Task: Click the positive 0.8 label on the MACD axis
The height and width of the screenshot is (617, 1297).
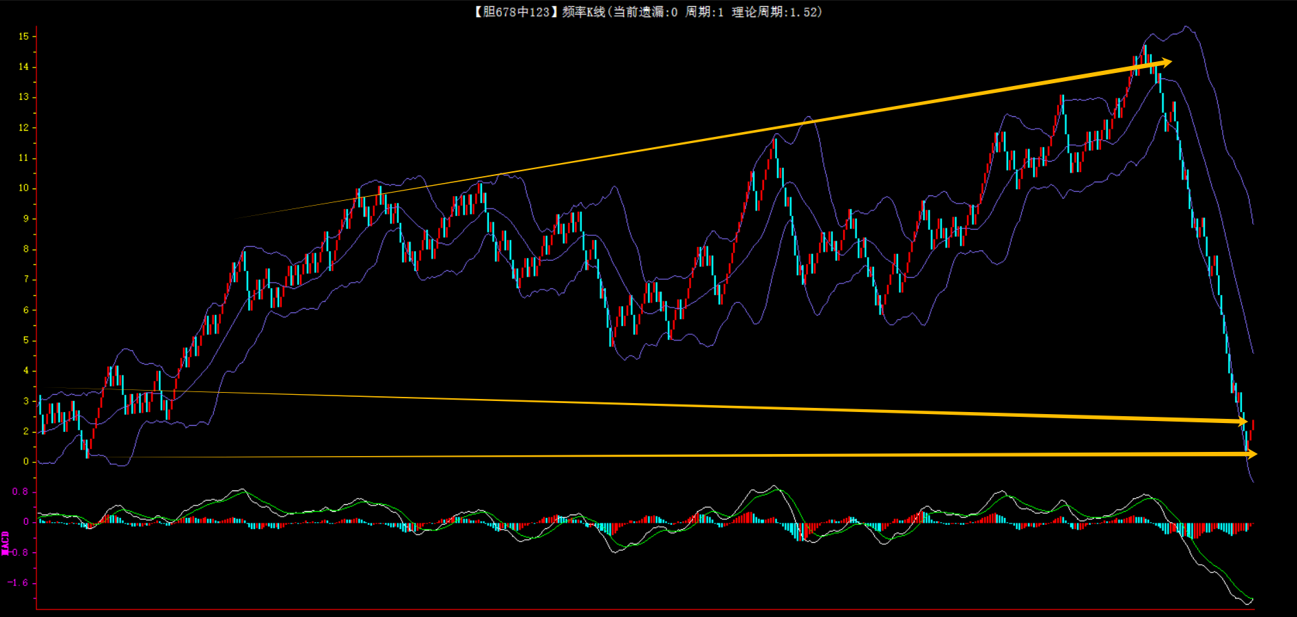Action: (x=21, y=492)
